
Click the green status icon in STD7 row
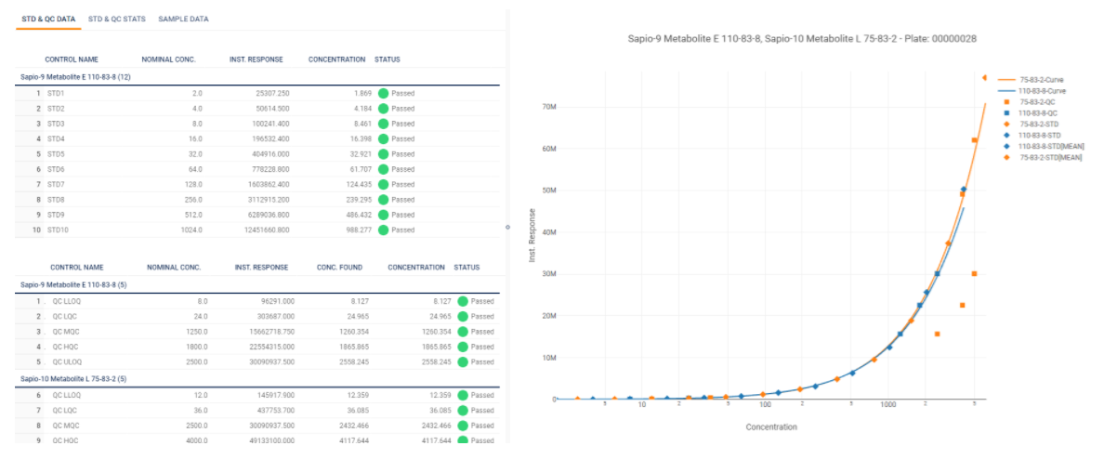click(x=383, y=184)
